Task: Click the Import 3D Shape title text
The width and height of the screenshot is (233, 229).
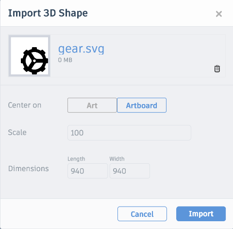Action: (48, 13)
